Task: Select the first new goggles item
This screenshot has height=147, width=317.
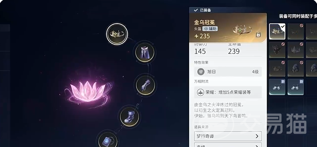Action: click(x=277, y=87)
